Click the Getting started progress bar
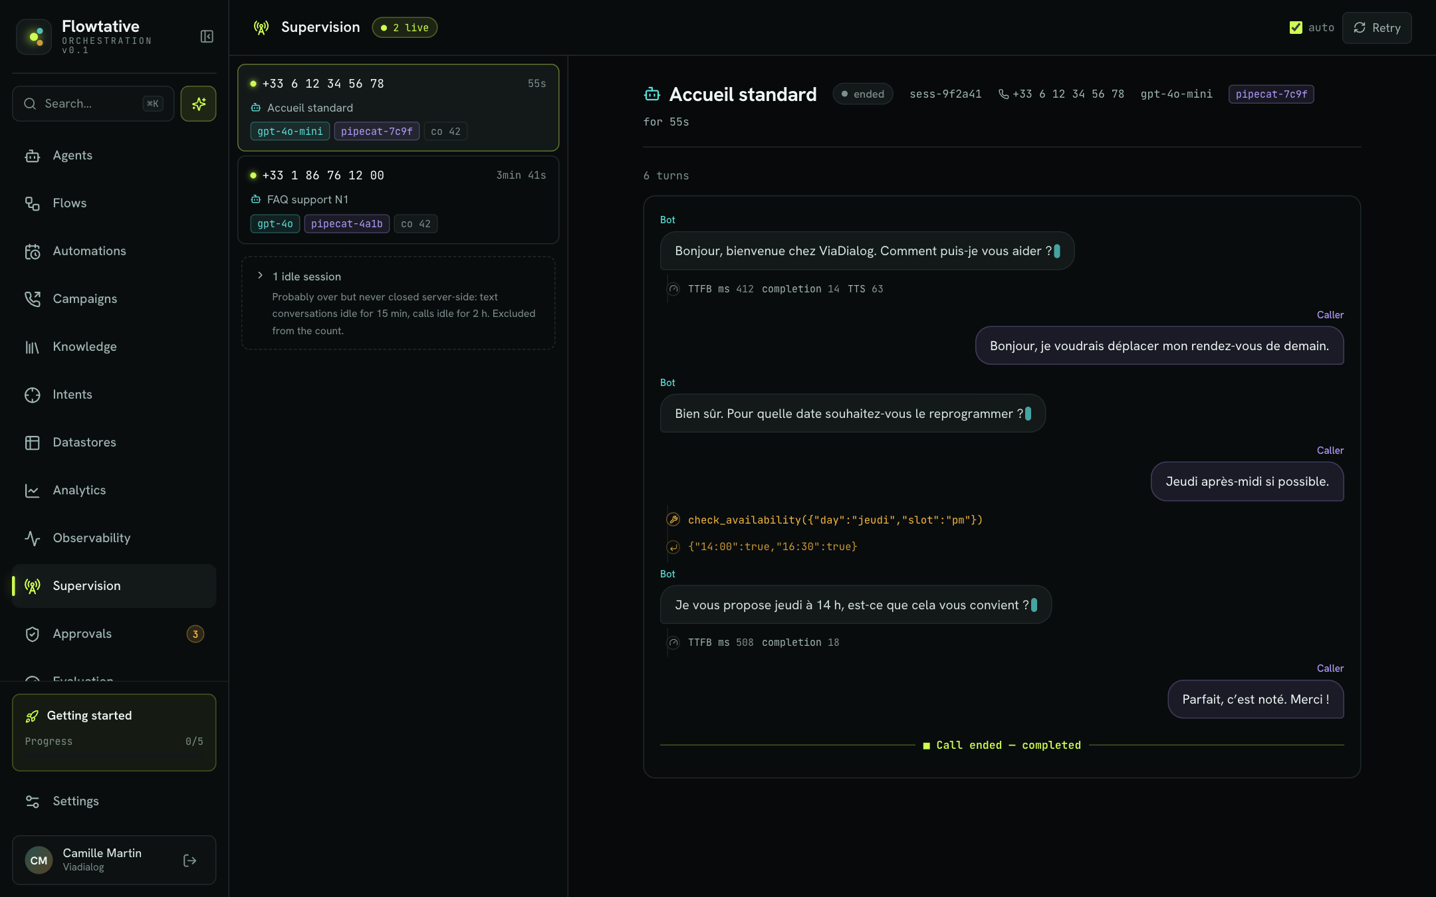The height and width of the screenshot is (897, 1436). [114, 755]
